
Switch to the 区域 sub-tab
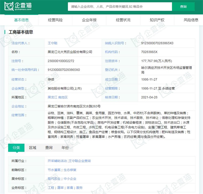pos(33,148)
